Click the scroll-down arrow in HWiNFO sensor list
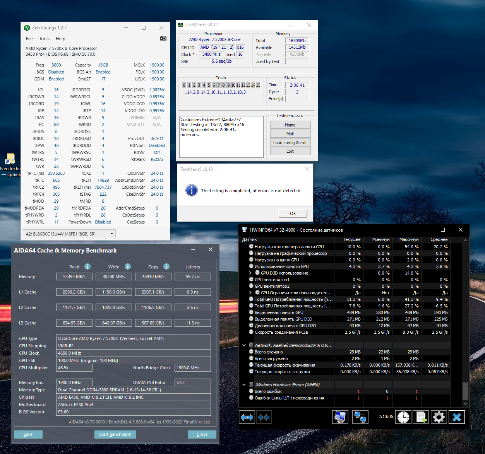 [x=465, y=404]
